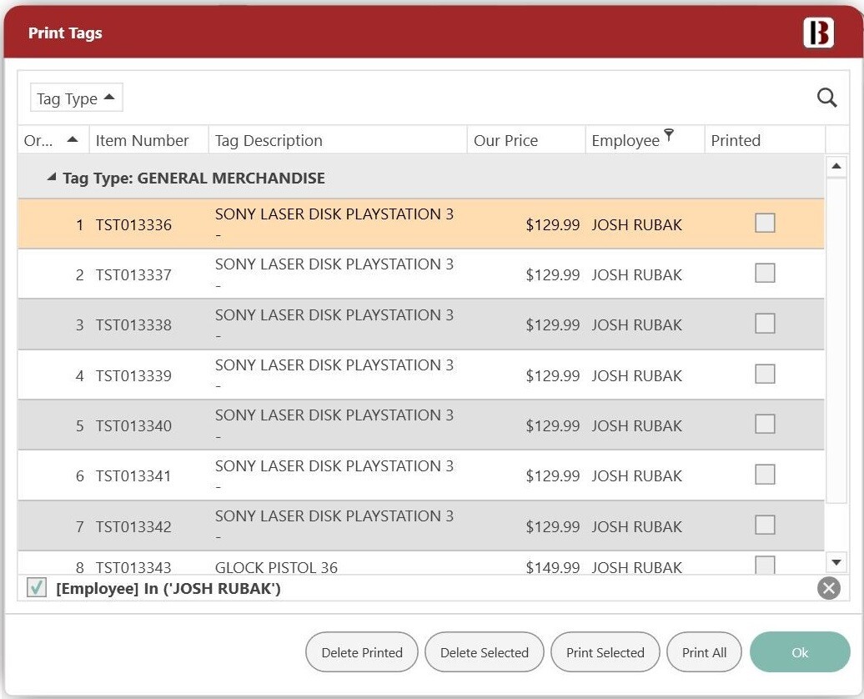Image resolution: width=864 pixels, height=699 pixels.
Task: Mark TST013340 as printed
Action: [x=765, y=424]
